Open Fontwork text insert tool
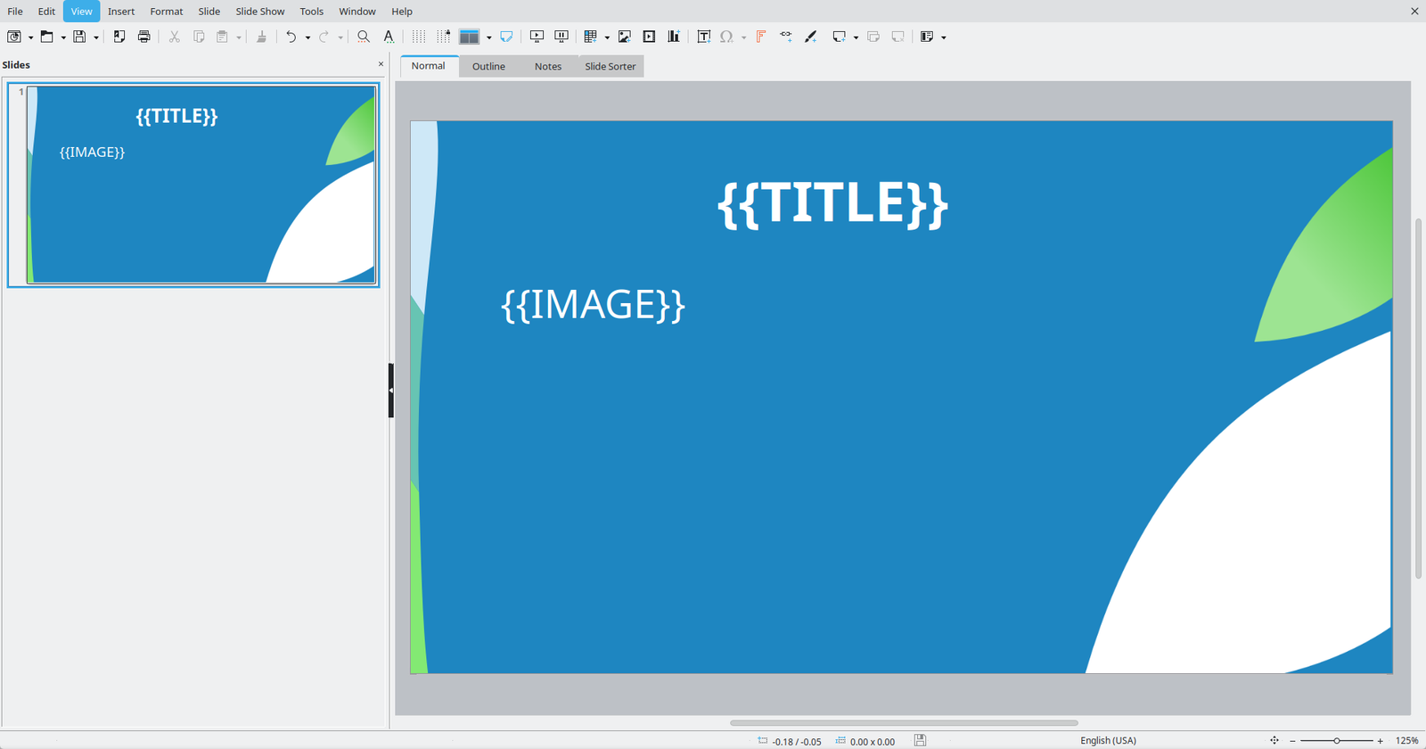Screen dimensions: 1426x749 (x=760, y=37)
